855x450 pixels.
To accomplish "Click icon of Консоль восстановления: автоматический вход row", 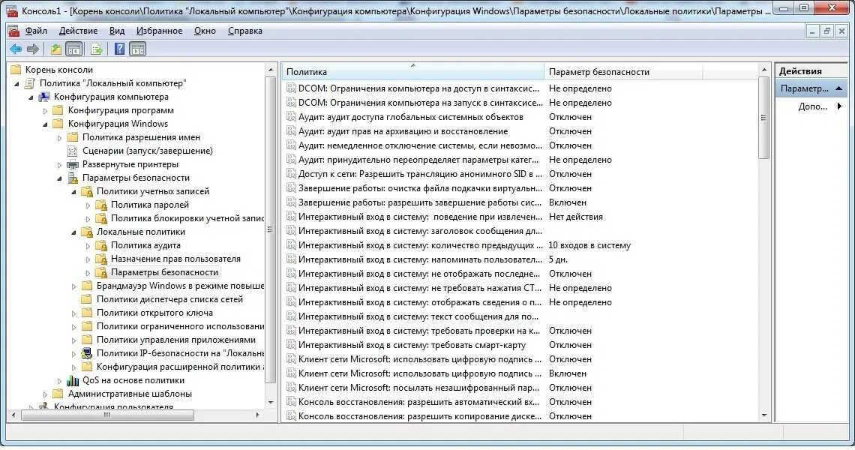I will tap(291, 401).
